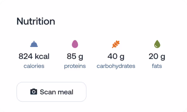Click the green fats droplet icon

point(157,44)
